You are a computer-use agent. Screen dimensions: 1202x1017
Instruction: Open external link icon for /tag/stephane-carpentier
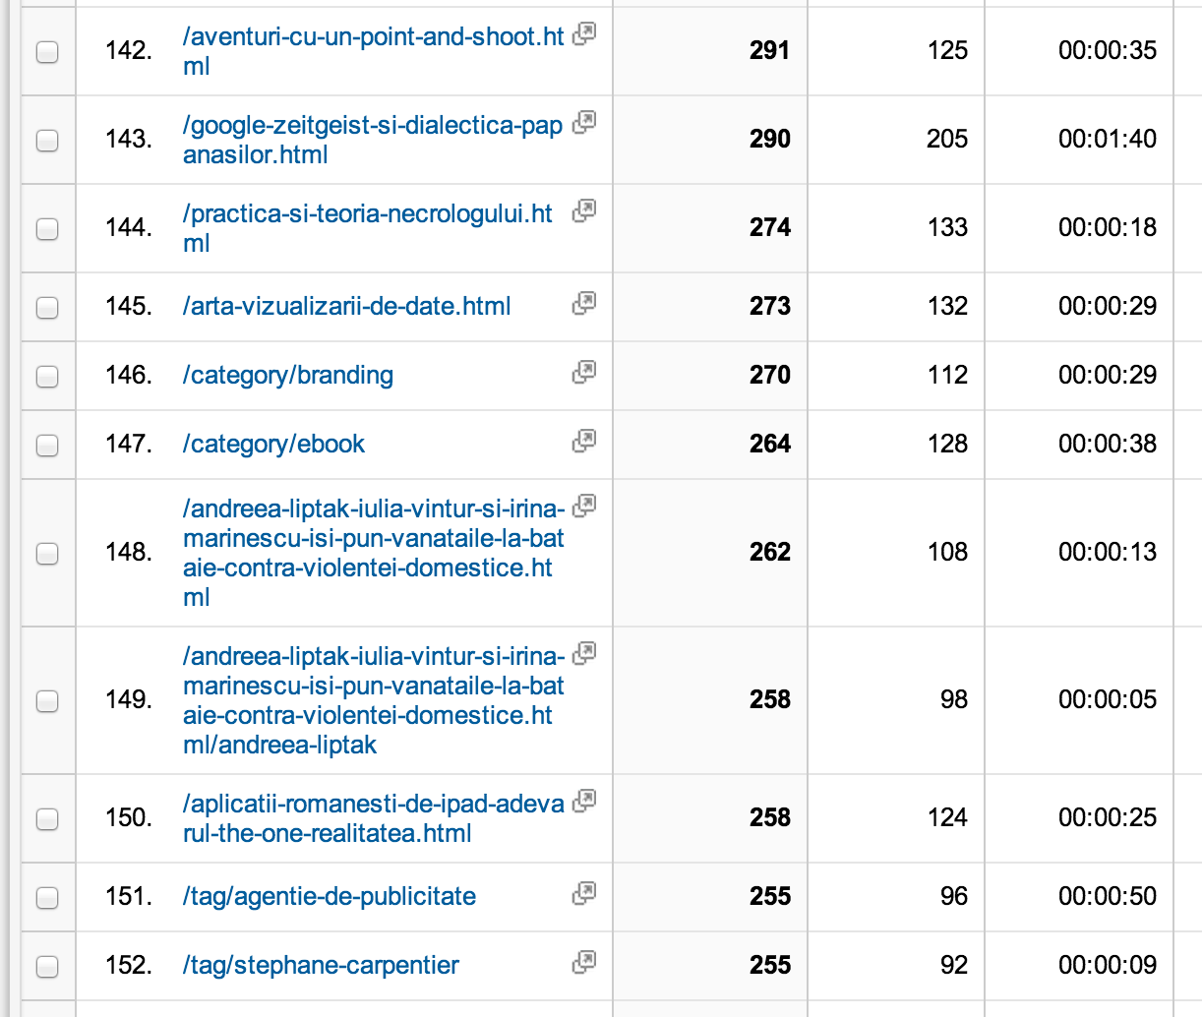[x=584, y=962]
